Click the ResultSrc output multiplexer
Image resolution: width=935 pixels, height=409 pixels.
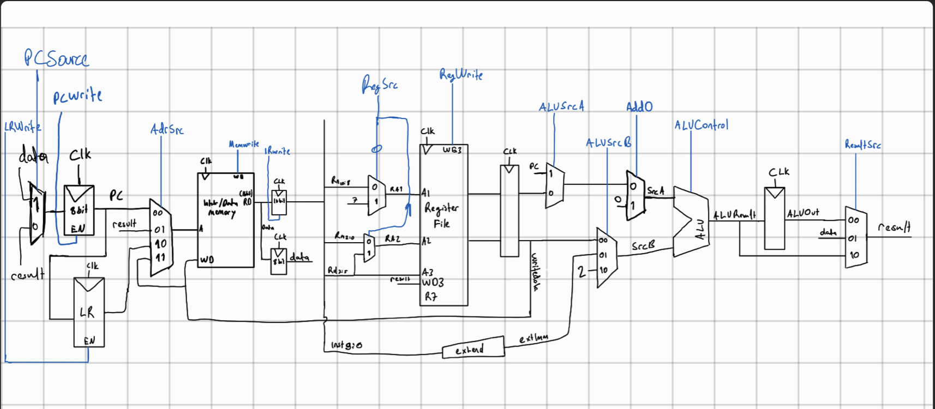click(x=856, y=237)
